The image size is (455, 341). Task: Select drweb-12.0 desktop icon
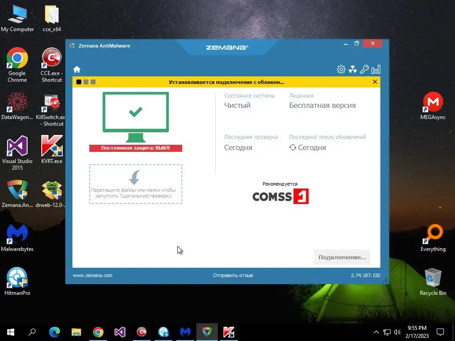(51, 194)
